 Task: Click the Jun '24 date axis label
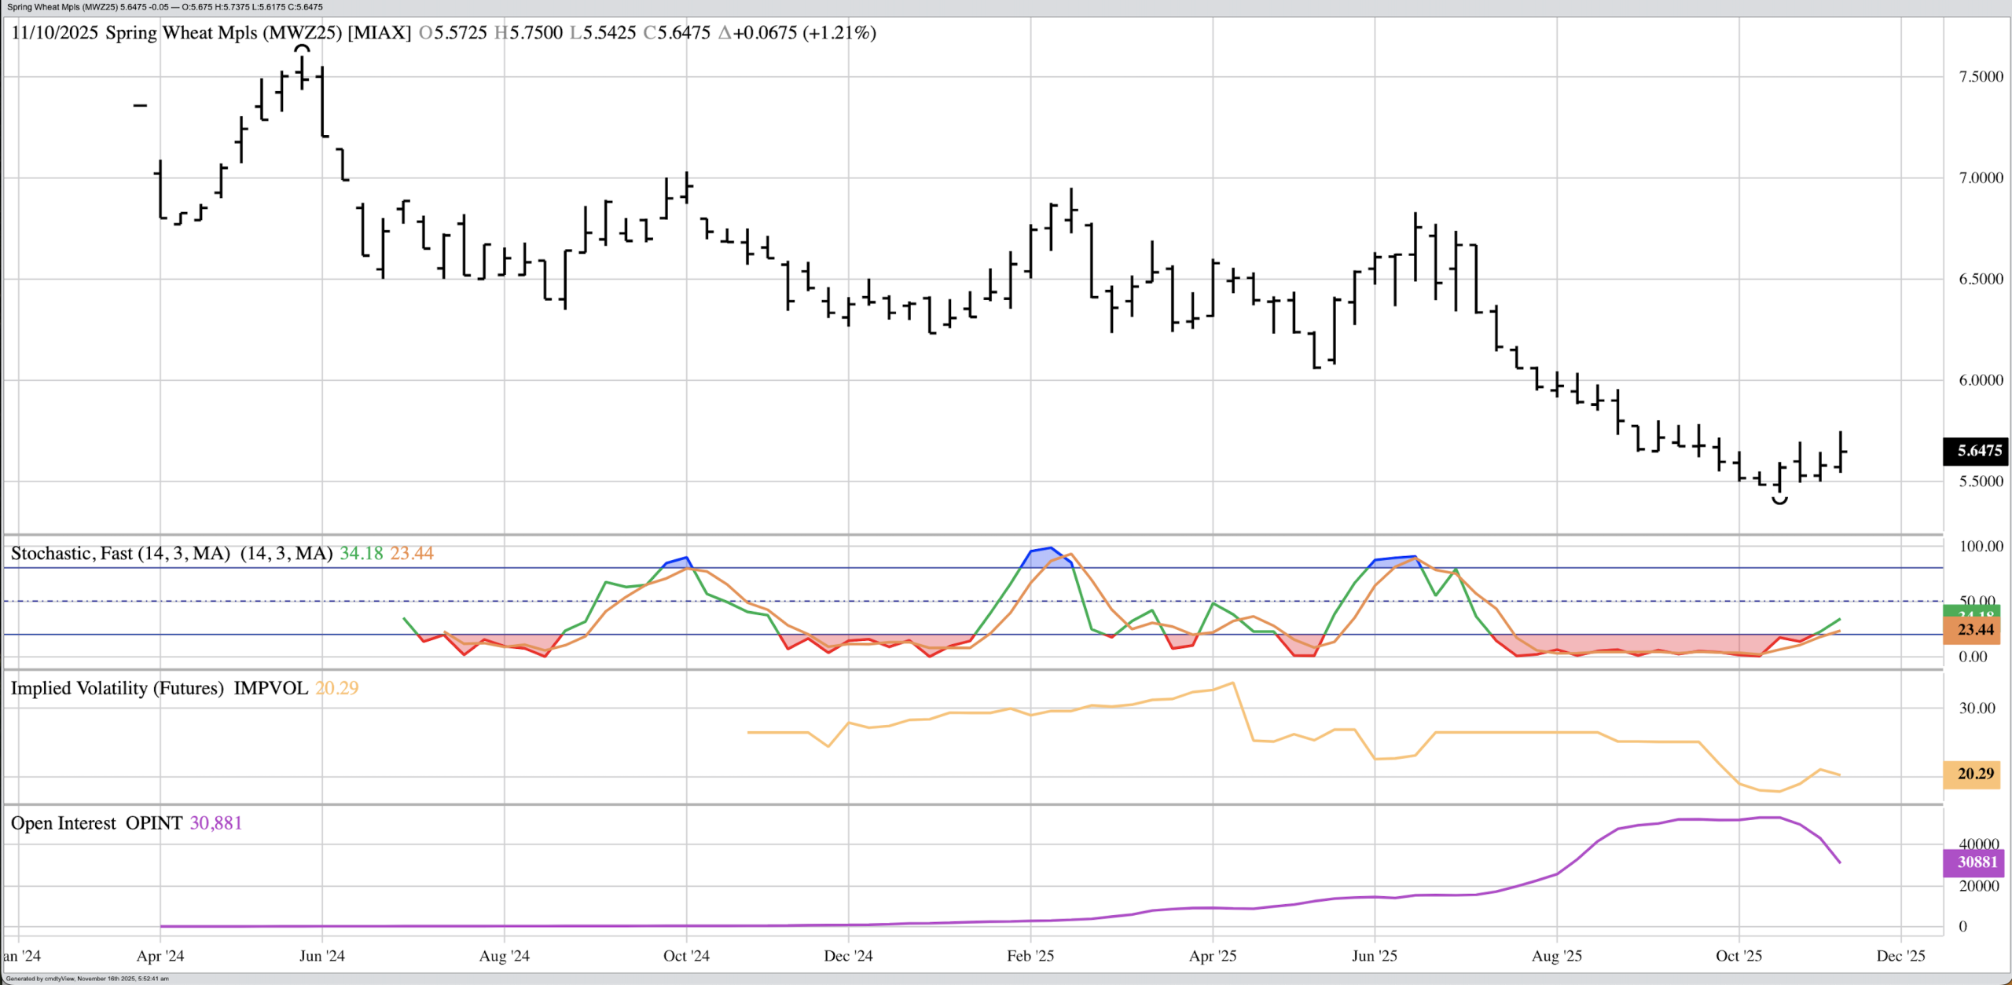point(322,956)
